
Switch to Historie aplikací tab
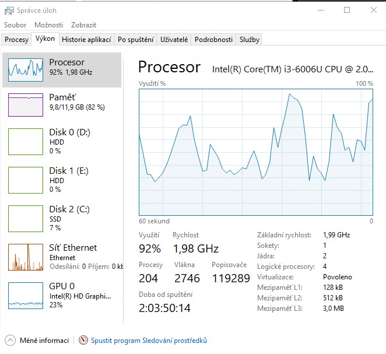[86, 40]
